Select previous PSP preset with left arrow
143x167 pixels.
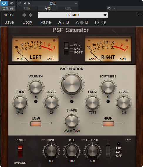point(24,15)
